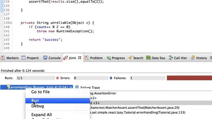Image resolution: width=212 pixels, height=119 pixels.
Task: Select the highlighted trace line ending in <1>
Action: 151,103
